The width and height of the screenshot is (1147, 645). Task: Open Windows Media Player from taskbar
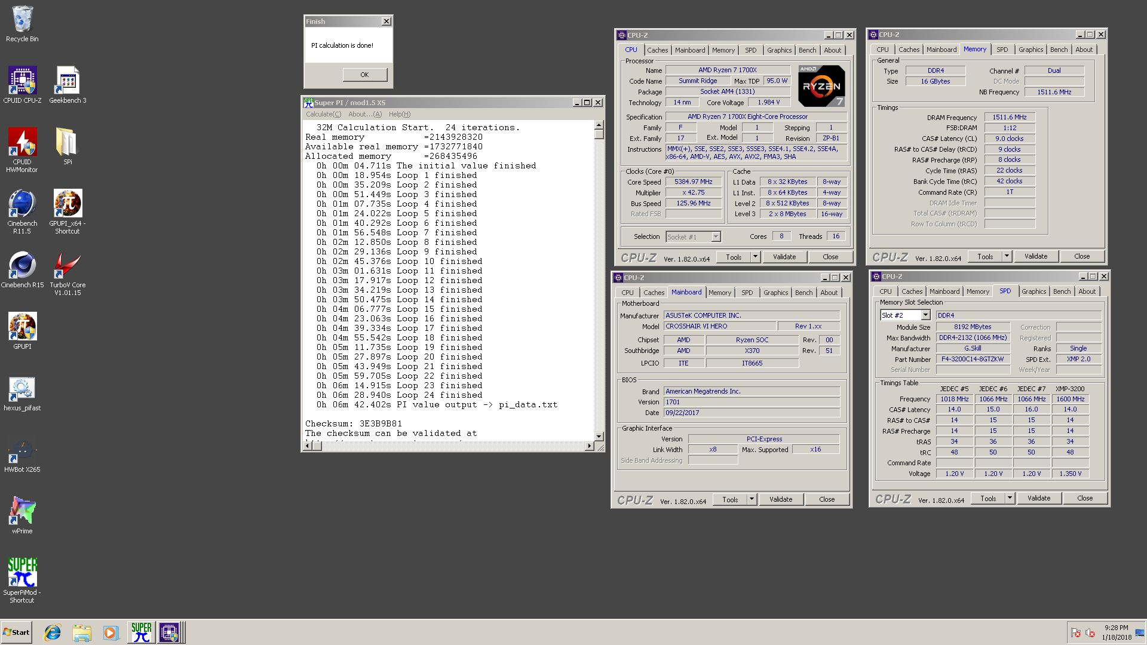coord(111,632)
